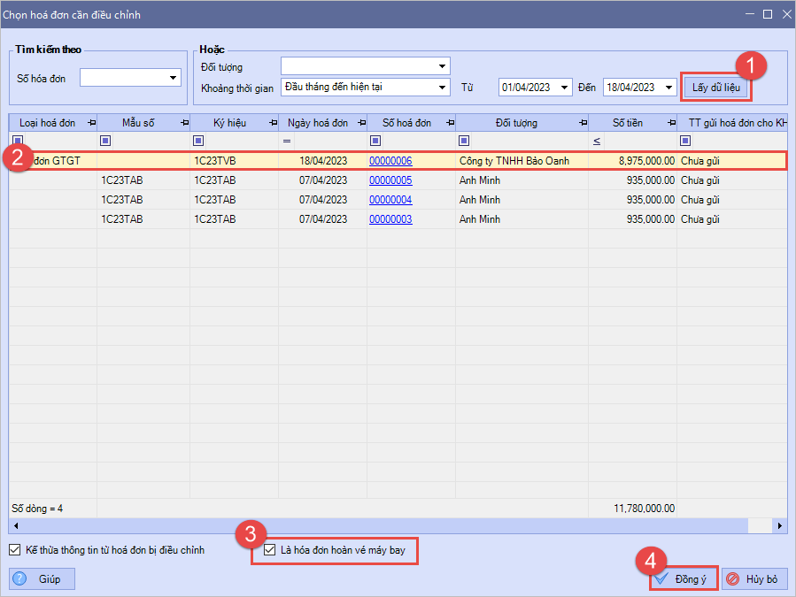
Task: Open the Từ date picker dropdown
Action: coord(564,87)
